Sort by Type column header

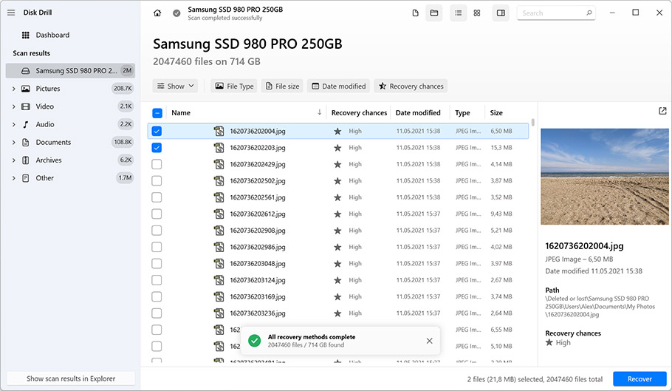coord(462,113)
